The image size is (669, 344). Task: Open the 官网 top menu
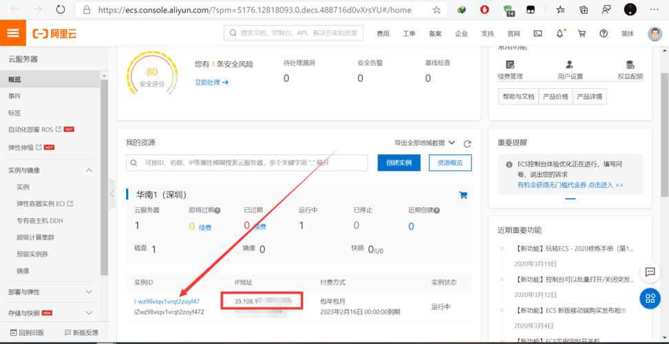514,34
